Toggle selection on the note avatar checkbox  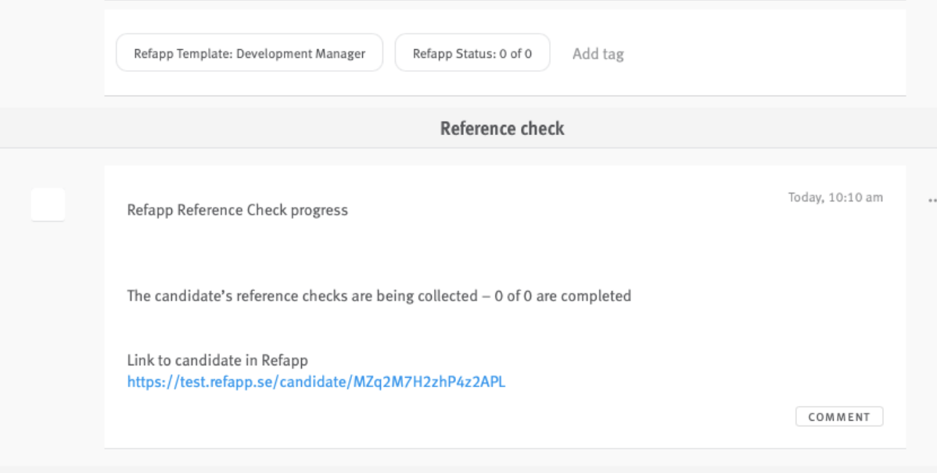pyautogui.click(x=48, y=204)
